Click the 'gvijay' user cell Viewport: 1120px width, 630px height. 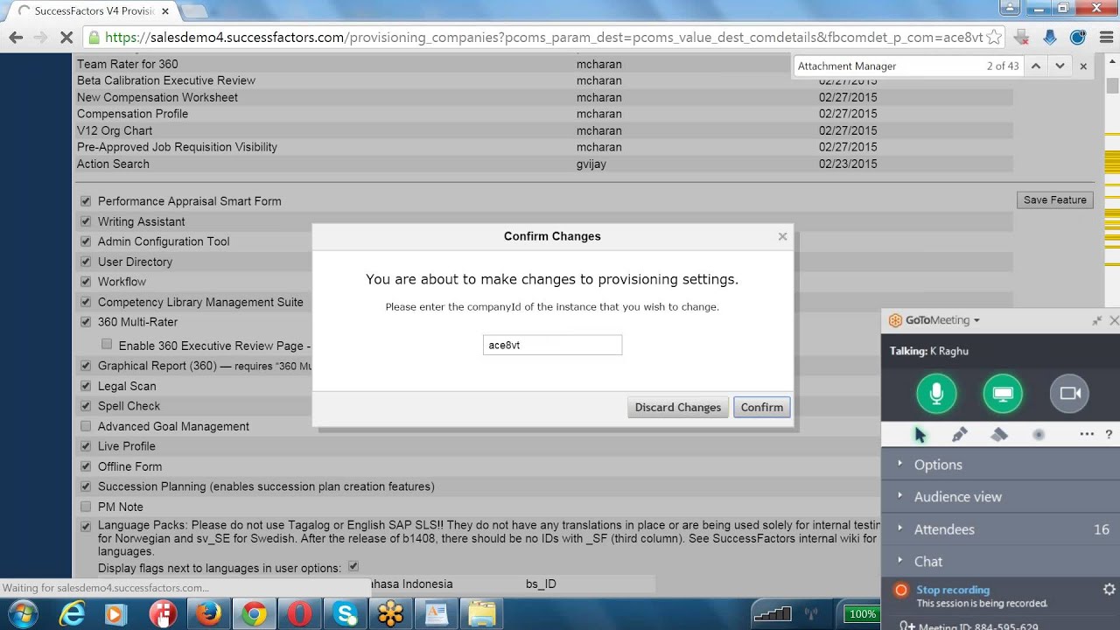click(x=591, y=164)
